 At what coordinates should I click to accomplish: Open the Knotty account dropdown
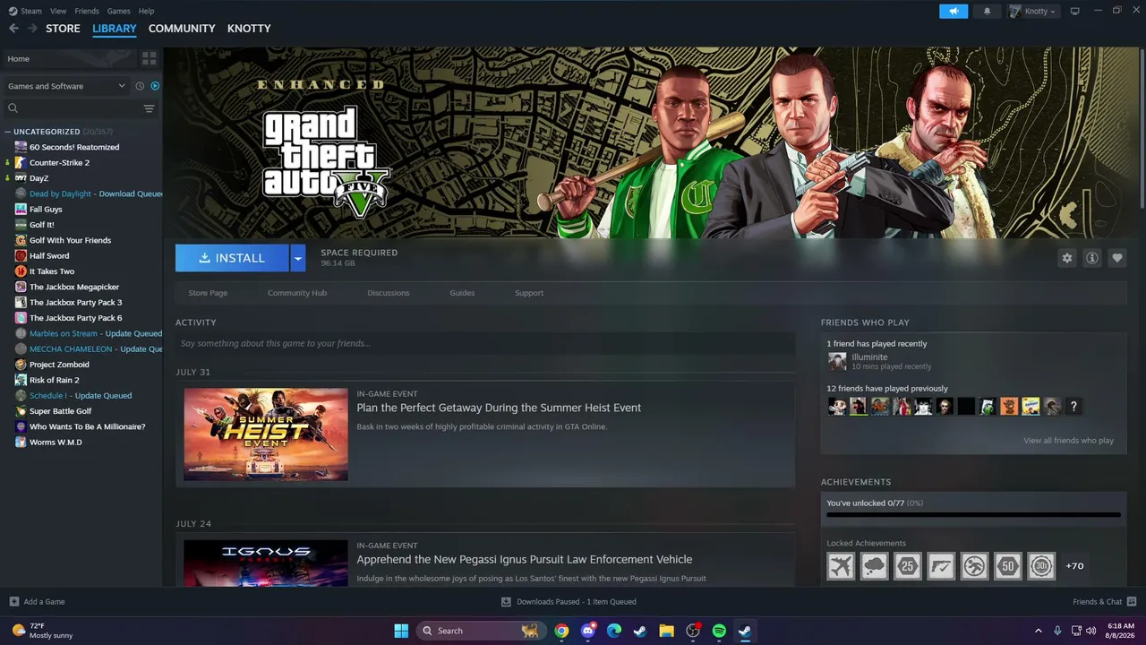(x=1032, y=11)
